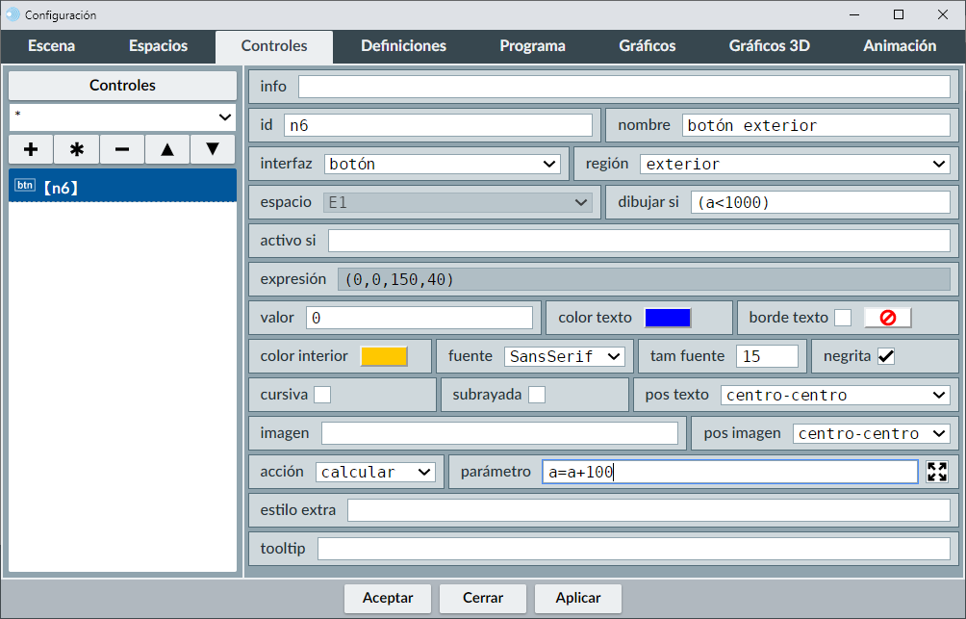966x619 pixels.
Task: Click into the tooltip text field
Action: coord(633,549)
